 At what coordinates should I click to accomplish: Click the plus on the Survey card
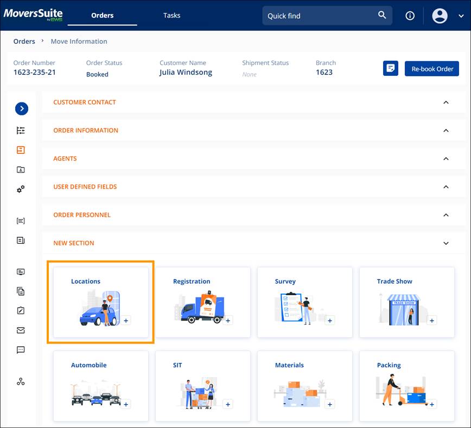(329, 320)
